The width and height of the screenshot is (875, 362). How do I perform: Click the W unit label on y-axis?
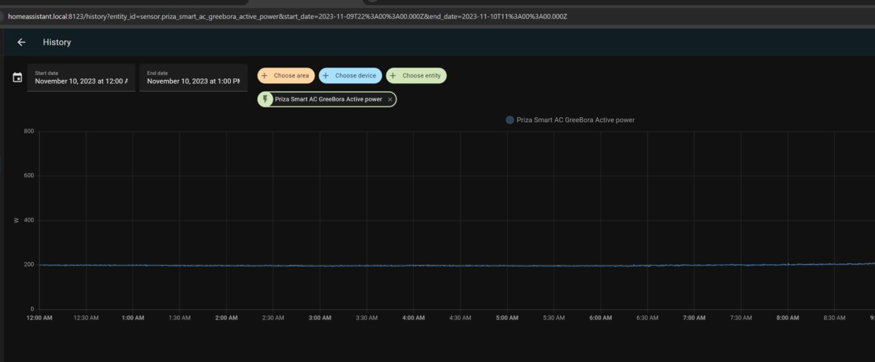(16, 220)
